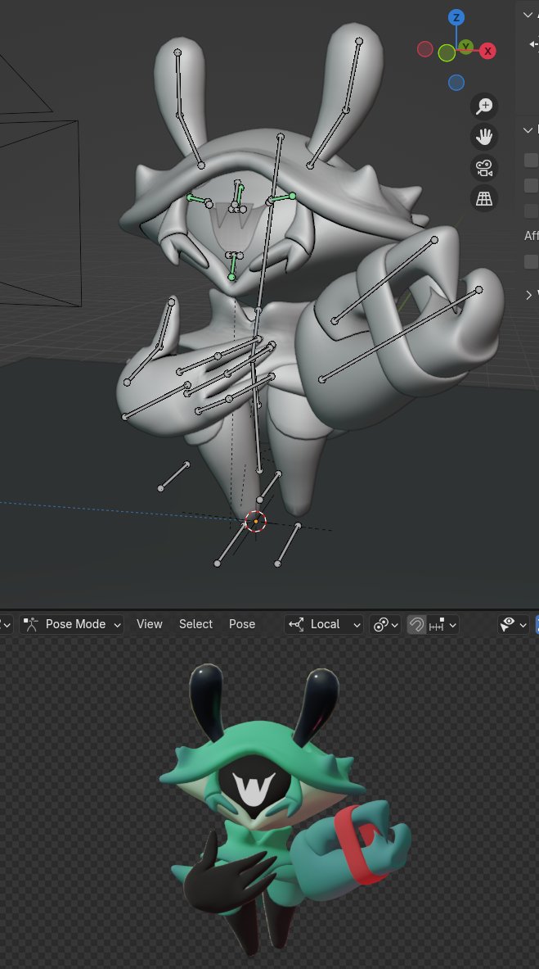Click the negative X red circle on gizmo
This screenshot has height=969, width=539.
(x=424, y=49)
